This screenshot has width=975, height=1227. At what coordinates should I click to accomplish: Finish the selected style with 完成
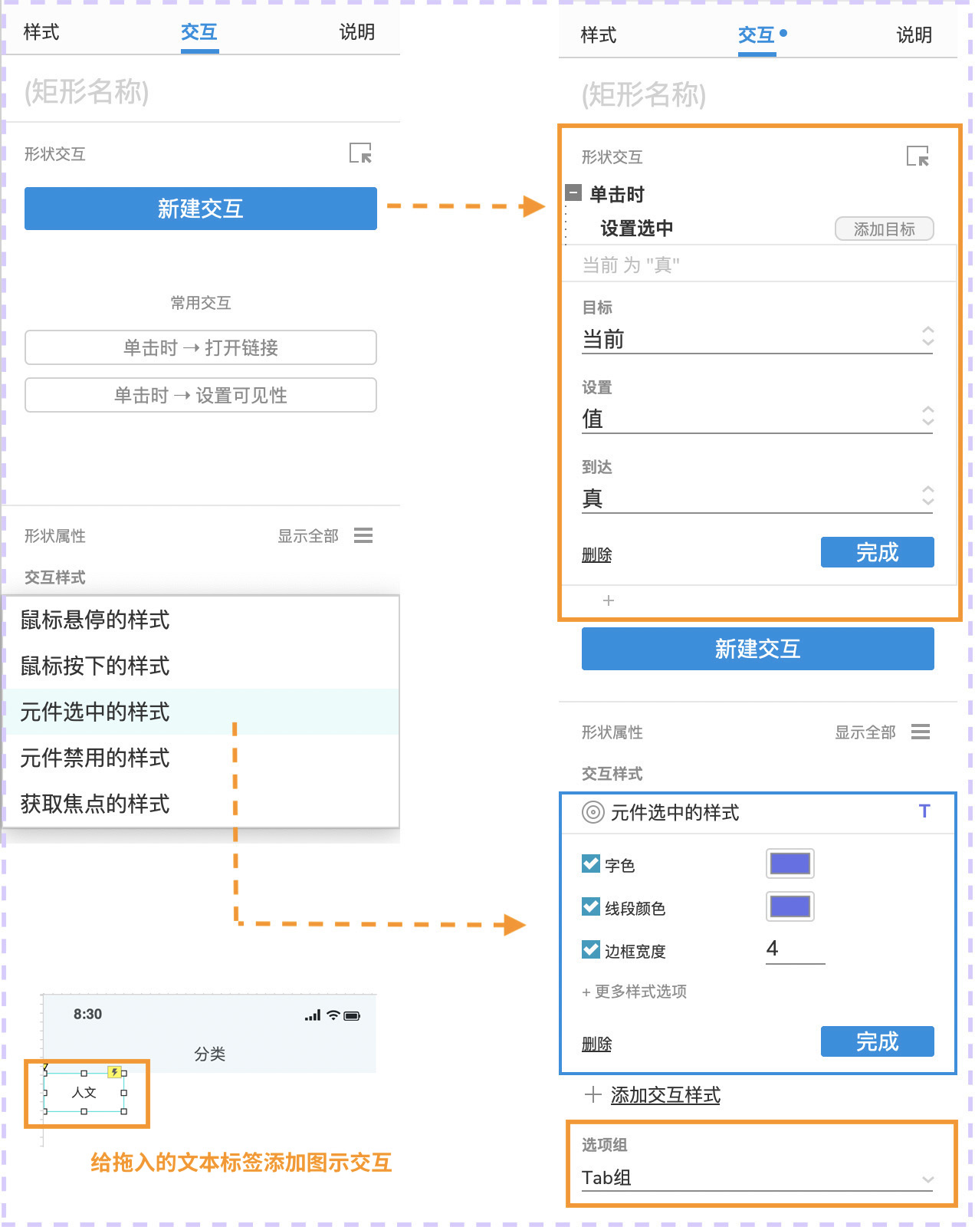point(878,1041)
